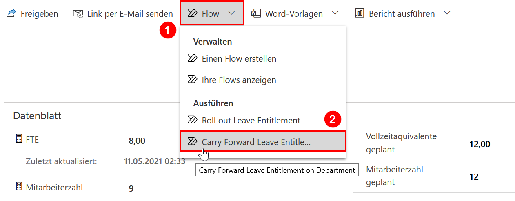Image resolution: width=515 pixels, height=201 pixels.
Task: Click the Word-Vorlagen document icon
Action: tap(256, 13)
